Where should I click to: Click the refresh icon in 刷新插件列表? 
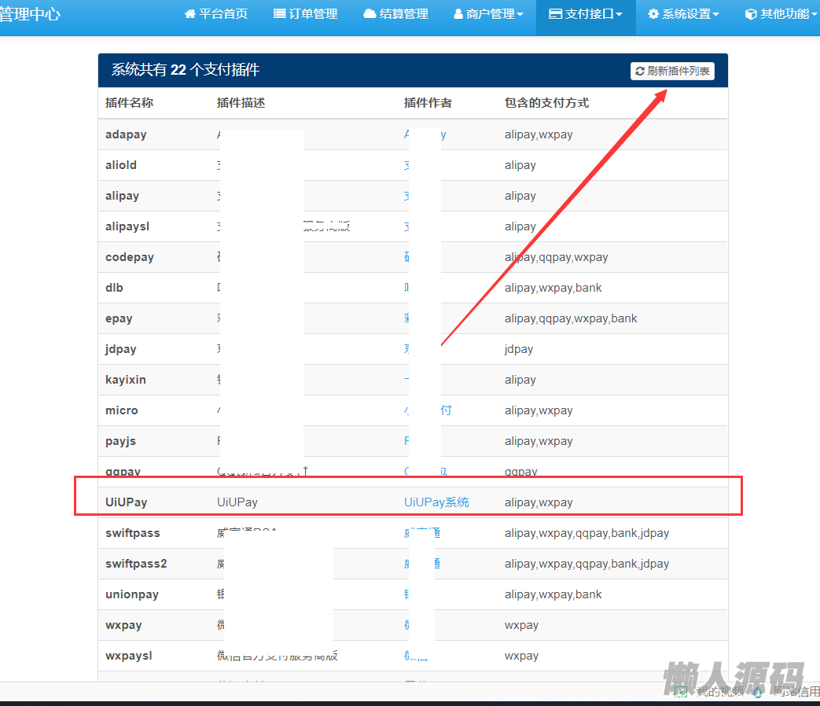[640, 72]
